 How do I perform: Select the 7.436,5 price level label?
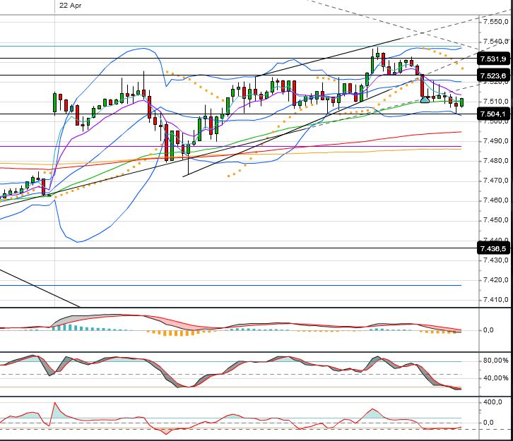[x=493, y=248]
